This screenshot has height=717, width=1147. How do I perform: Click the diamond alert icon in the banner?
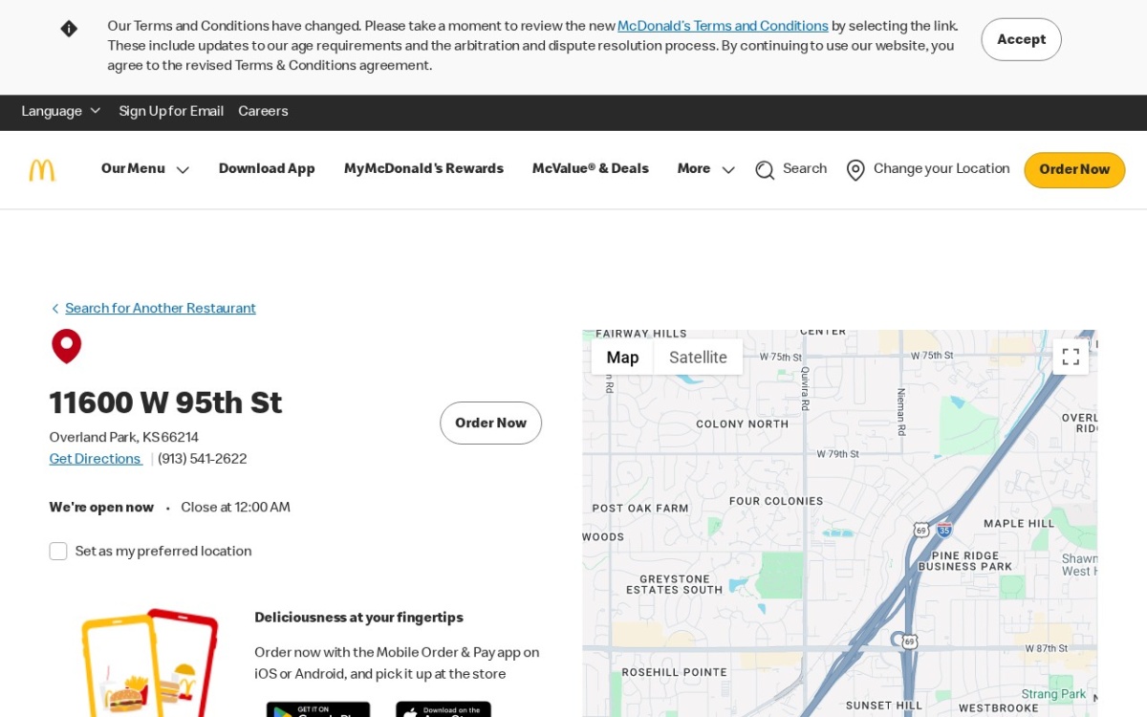tap(69, 29)
